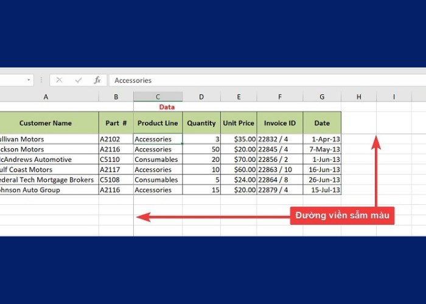Click the Cancel (X) icon in formula bar
The image size is (426, 304).
point(59,80)
